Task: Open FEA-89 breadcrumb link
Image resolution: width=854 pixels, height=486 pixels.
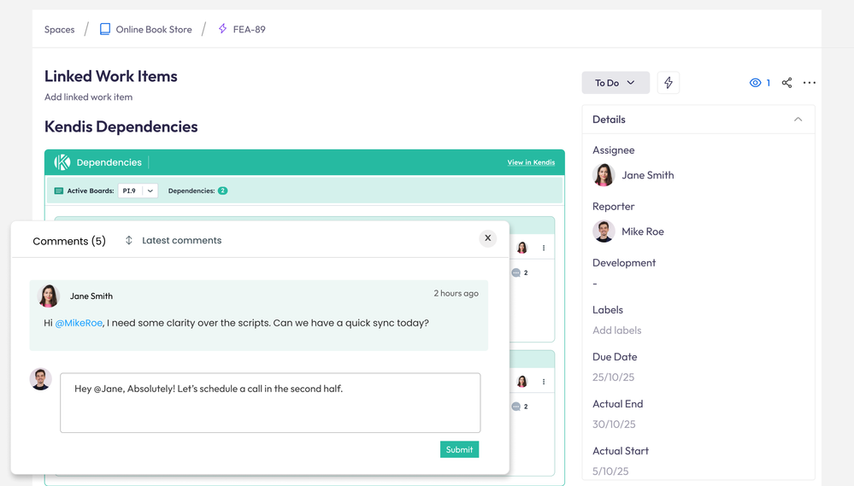Action: click(x=249, y=29)
